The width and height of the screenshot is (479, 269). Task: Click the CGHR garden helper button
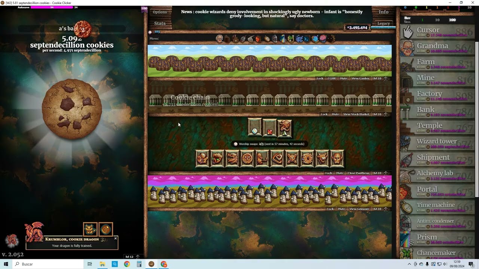pos(332,78)
